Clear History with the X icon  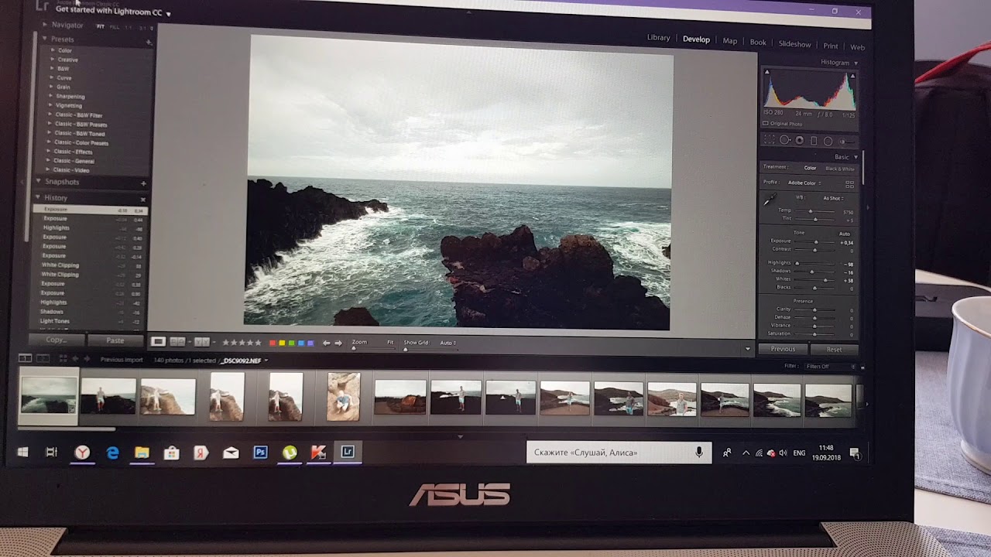coord(142,199)
